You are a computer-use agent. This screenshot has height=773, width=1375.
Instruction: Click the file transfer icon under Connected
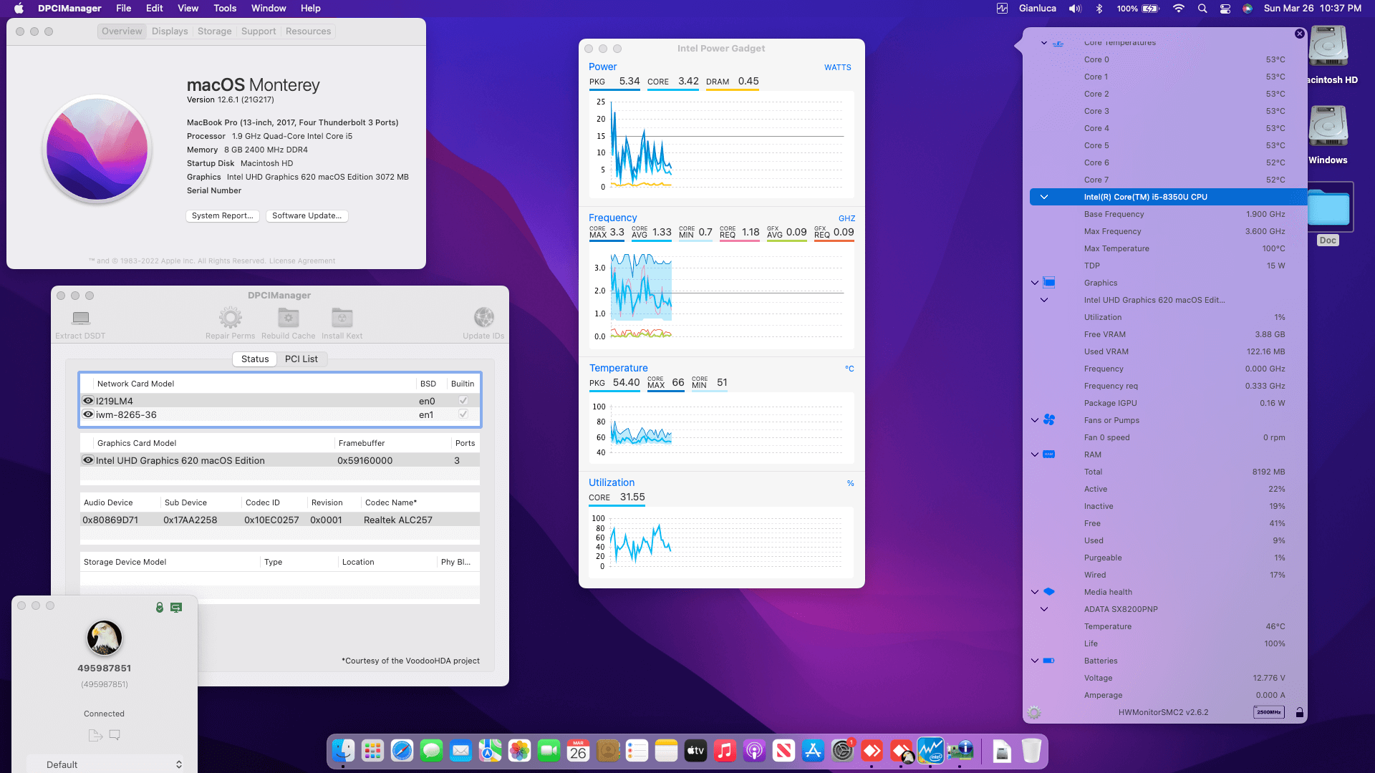[95, 735]
